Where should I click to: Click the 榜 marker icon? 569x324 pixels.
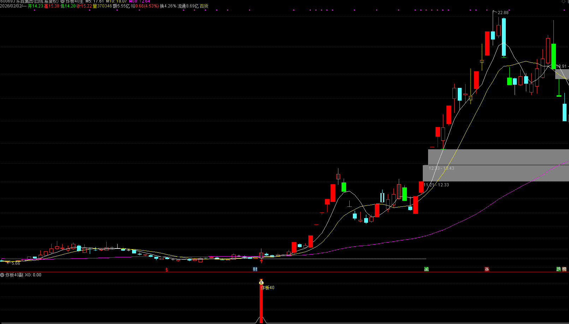[564, 269]
